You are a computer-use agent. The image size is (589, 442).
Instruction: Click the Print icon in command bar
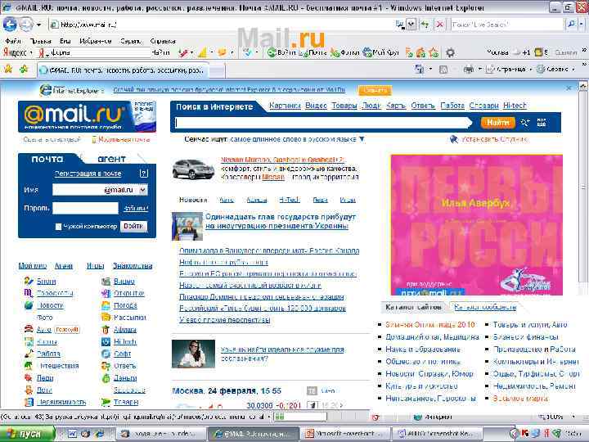click(x=469, y=69)
